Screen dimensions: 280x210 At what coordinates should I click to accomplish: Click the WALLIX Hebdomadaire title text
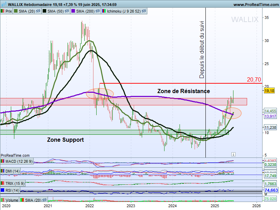30,5
